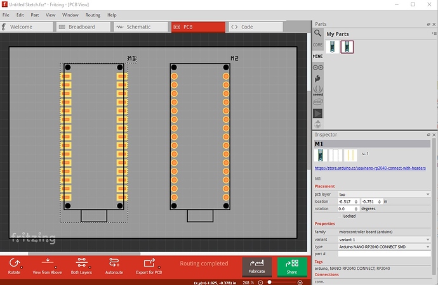Image resolution: width=438 pixels, height=285 pixels.
Task: Open the Arduino parts bin
Action: [317, 67]
